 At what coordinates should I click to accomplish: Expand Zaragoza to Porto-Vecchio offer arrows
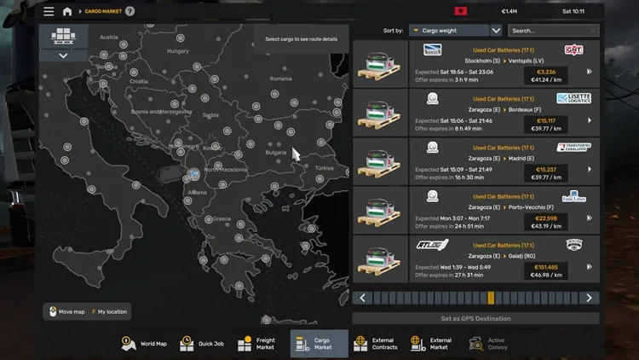tap(590, 218)
